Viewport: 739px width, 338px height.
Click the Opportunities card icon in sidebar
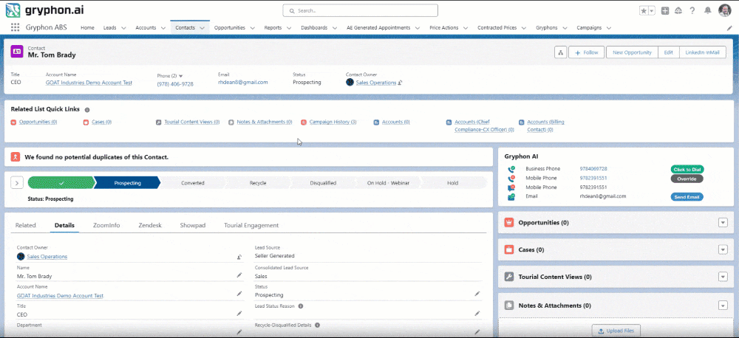[x=509, y=222]
